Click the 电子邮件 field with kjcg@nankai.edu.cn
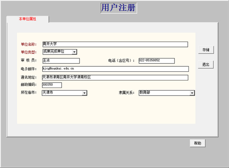This screenshot has height=168, width=229. click(115, 69)
